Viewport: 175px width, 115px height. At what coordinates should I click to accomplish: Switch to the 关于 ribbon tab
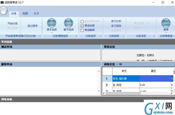tap(36, 13)
